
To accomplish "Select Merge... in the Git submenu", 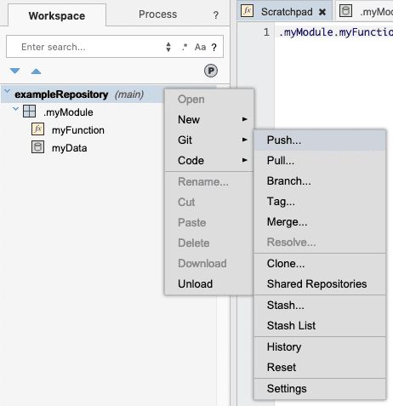I will [320, 222].
